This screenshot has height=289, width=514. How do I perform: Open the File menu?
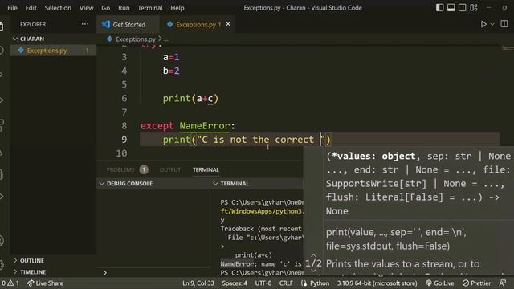tap(12, 8)
